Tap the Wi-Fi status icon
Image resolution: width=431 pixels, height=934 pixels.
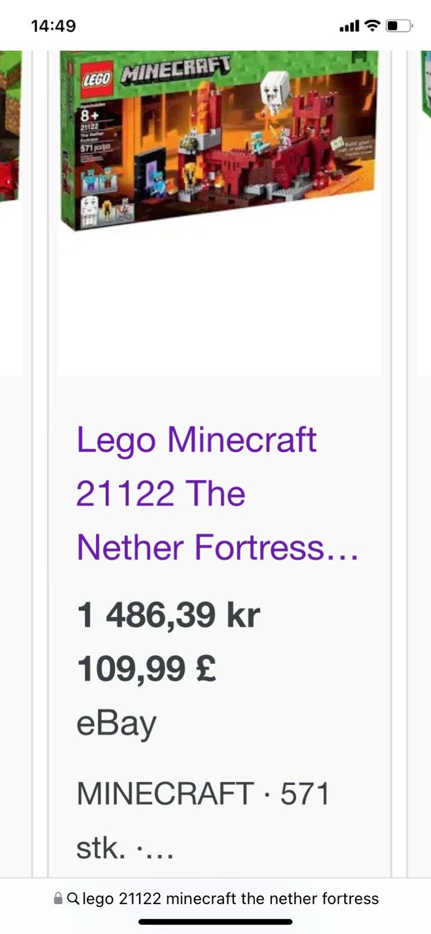[372, 26]
